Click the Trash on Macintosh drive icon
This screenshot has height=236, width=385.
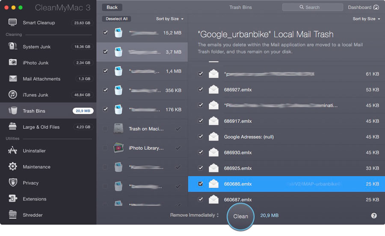[x=118, y=128]
